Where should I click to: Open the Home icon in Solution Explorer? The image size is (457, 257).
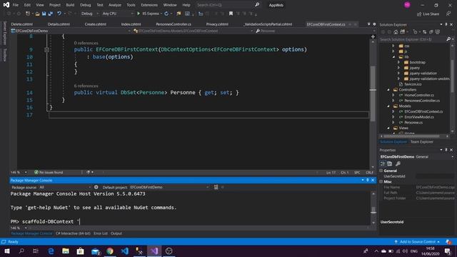[x=396, y=32]
